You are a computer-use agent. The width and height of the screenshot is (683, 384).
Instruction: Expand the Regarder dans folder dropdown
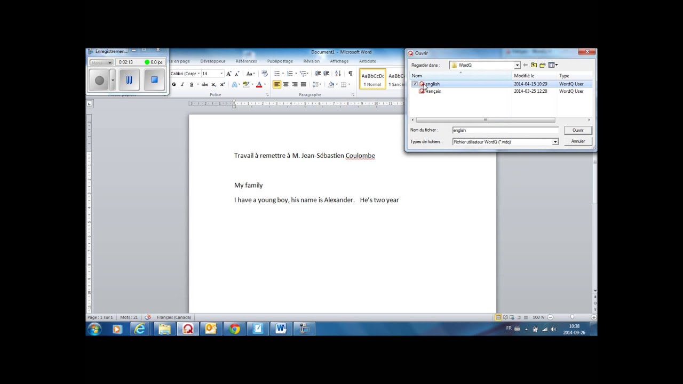(x=517, y=65)
